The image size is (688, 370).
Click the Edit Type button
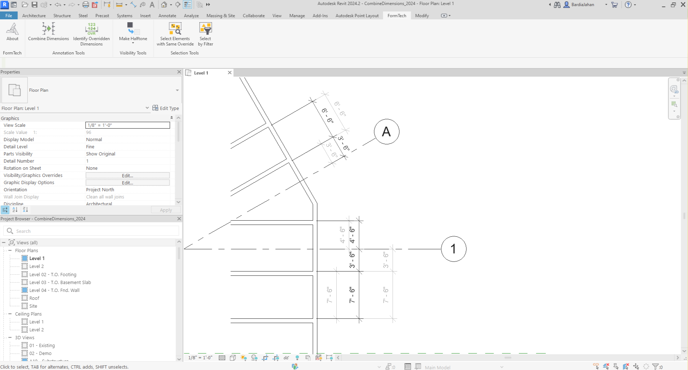point(166,108)
